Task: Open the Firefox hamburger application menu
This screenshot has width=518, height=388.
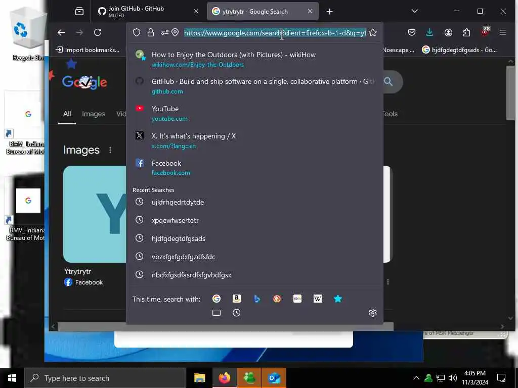Action: point(503,32)
